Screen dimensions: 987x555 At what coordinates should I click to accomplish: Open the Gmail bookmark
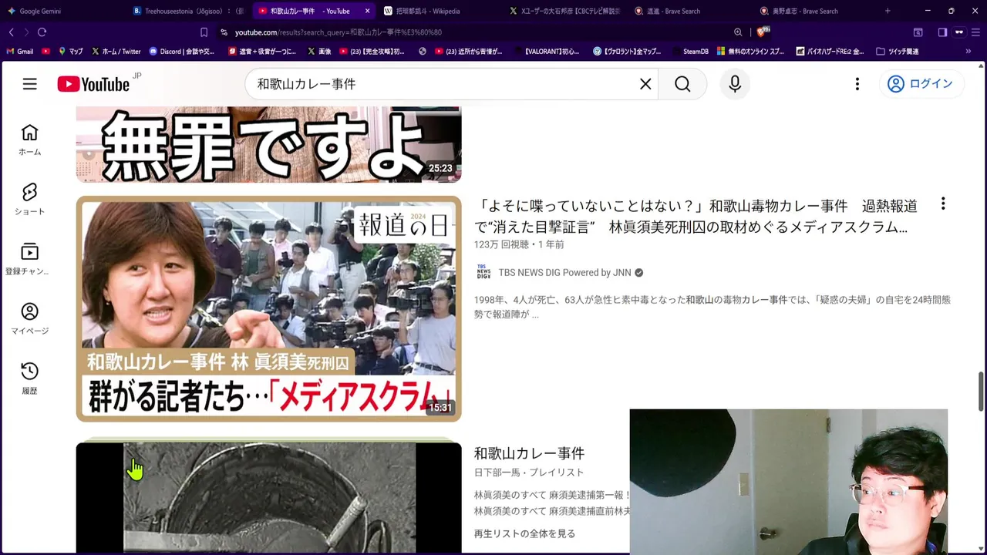20,52
